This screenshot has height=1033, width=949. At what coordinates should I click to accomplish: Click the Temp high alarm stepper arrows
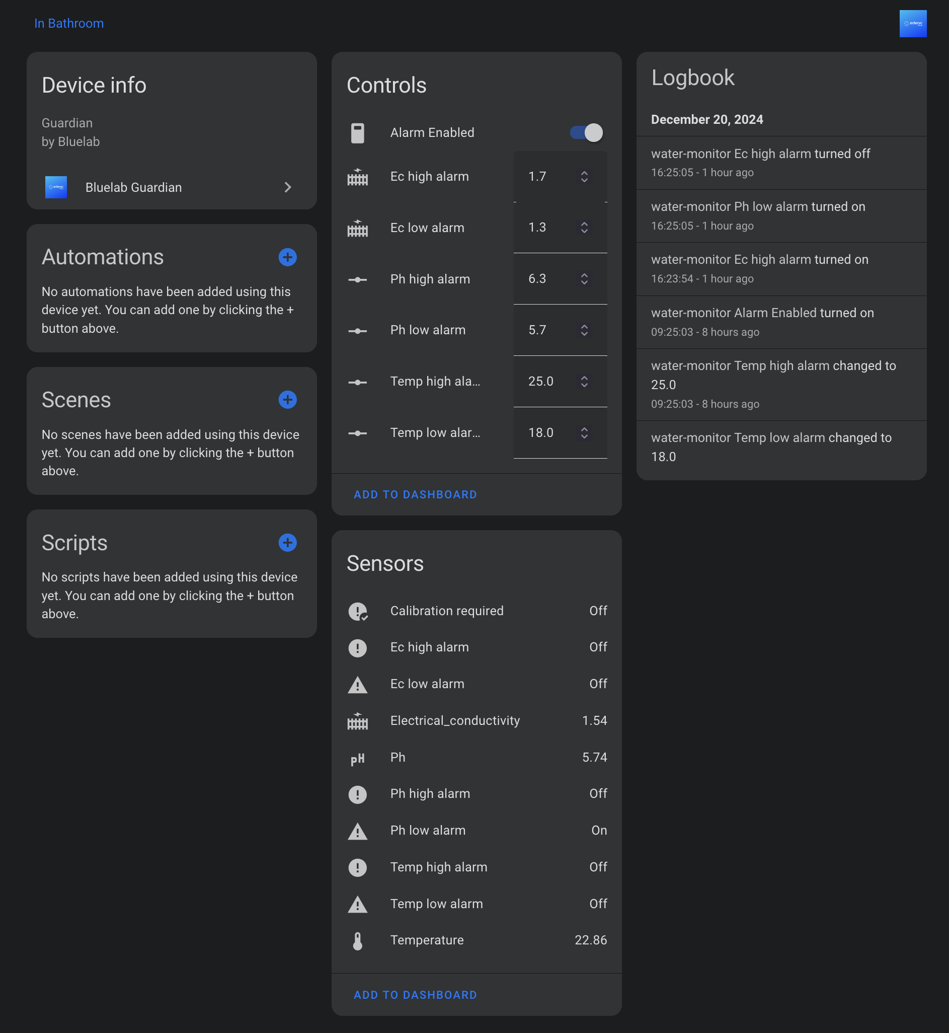(584, 382)
